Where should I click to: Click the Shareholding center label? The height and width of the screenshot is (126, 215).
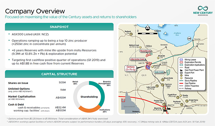pos(89,97)
